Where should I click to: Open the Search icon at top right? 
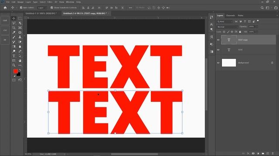coord(262,8)
